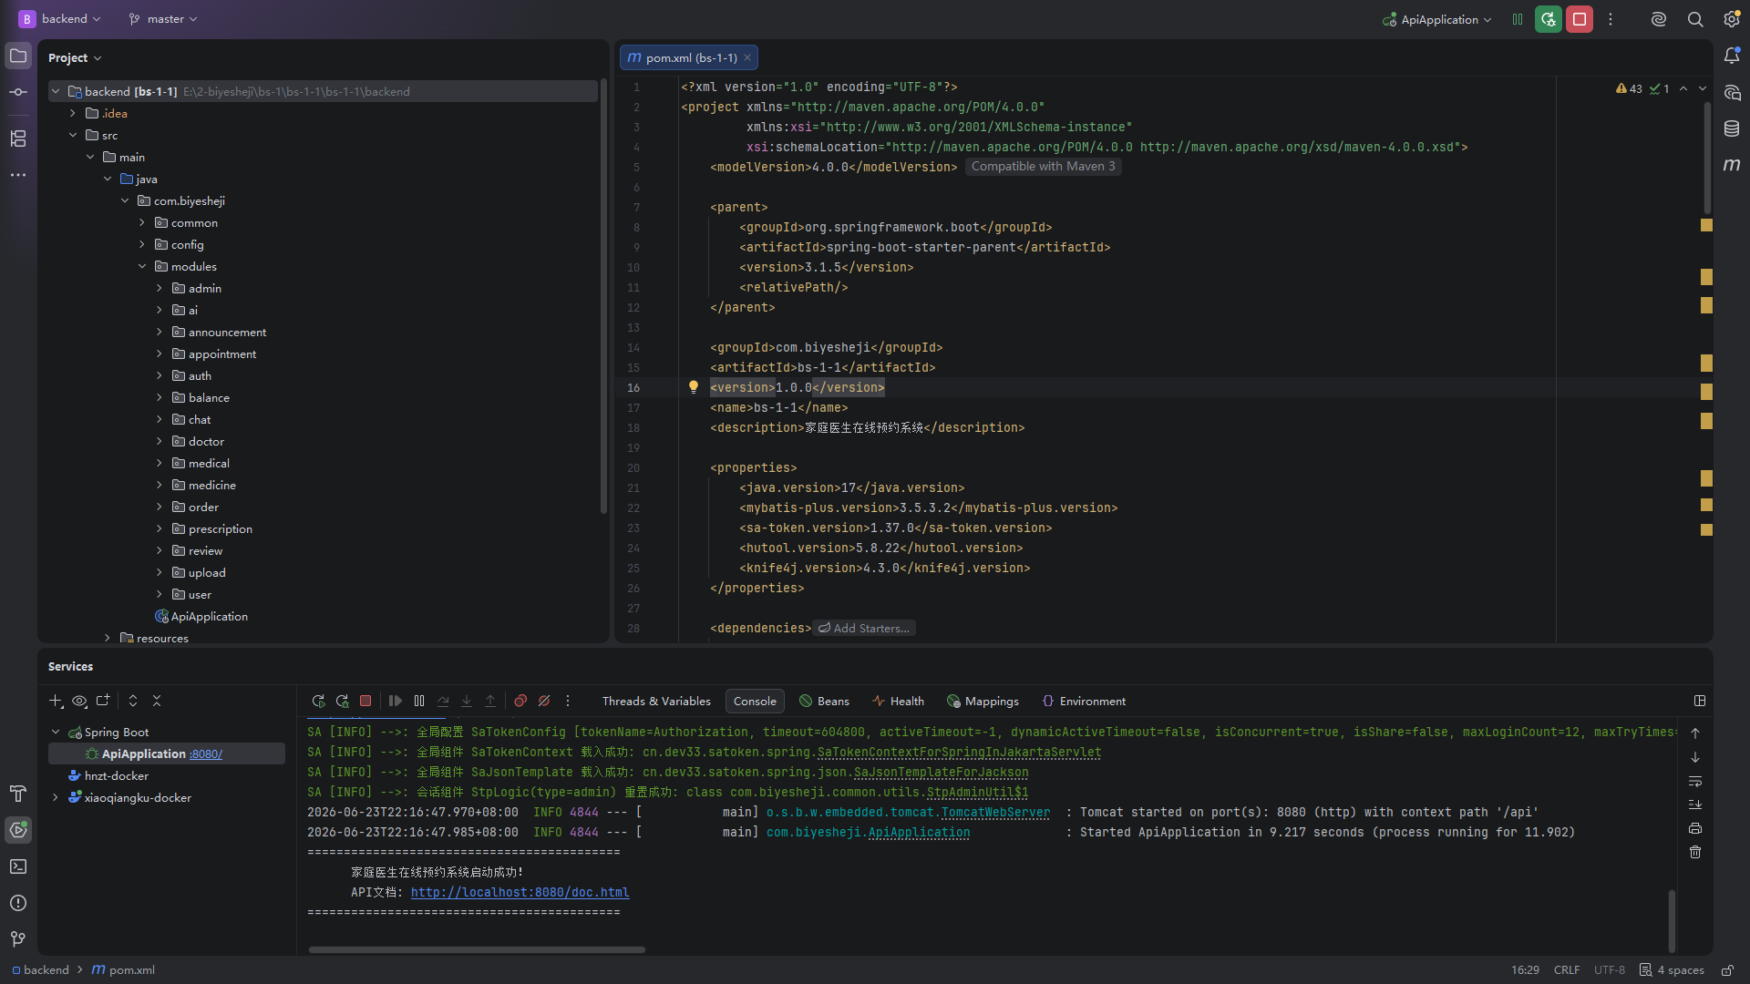Open the master branch dropdown

click(x=163, y=19)
